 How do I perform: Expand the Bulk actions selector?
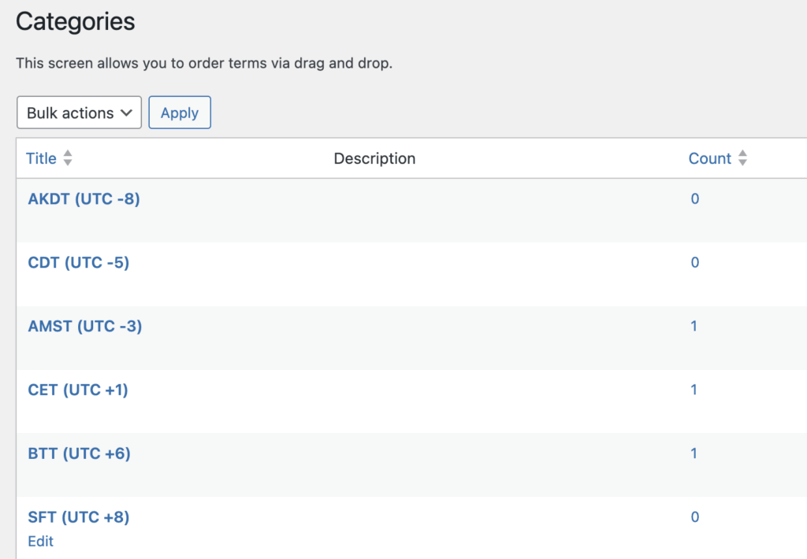(78, 112)
